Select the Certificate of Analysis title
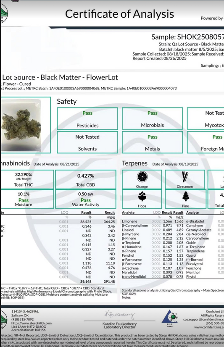This screenshot has width=224, height=347. click(119, 14)
